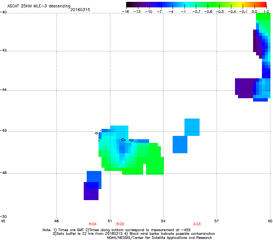
Task: Click the latitude axis label "-48"
Action: (3, 173)
